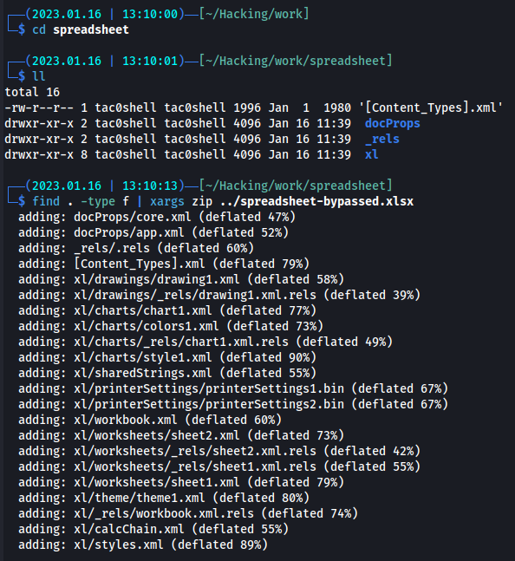Screen dimensions: 515x561
Task: Select the blue 'xl' directory name
Action: pos(372,154)
